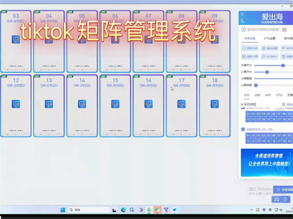The width and height of the screenshot is (293, 219).
Task: Open the app icon on phone 17
Action: 182,104
